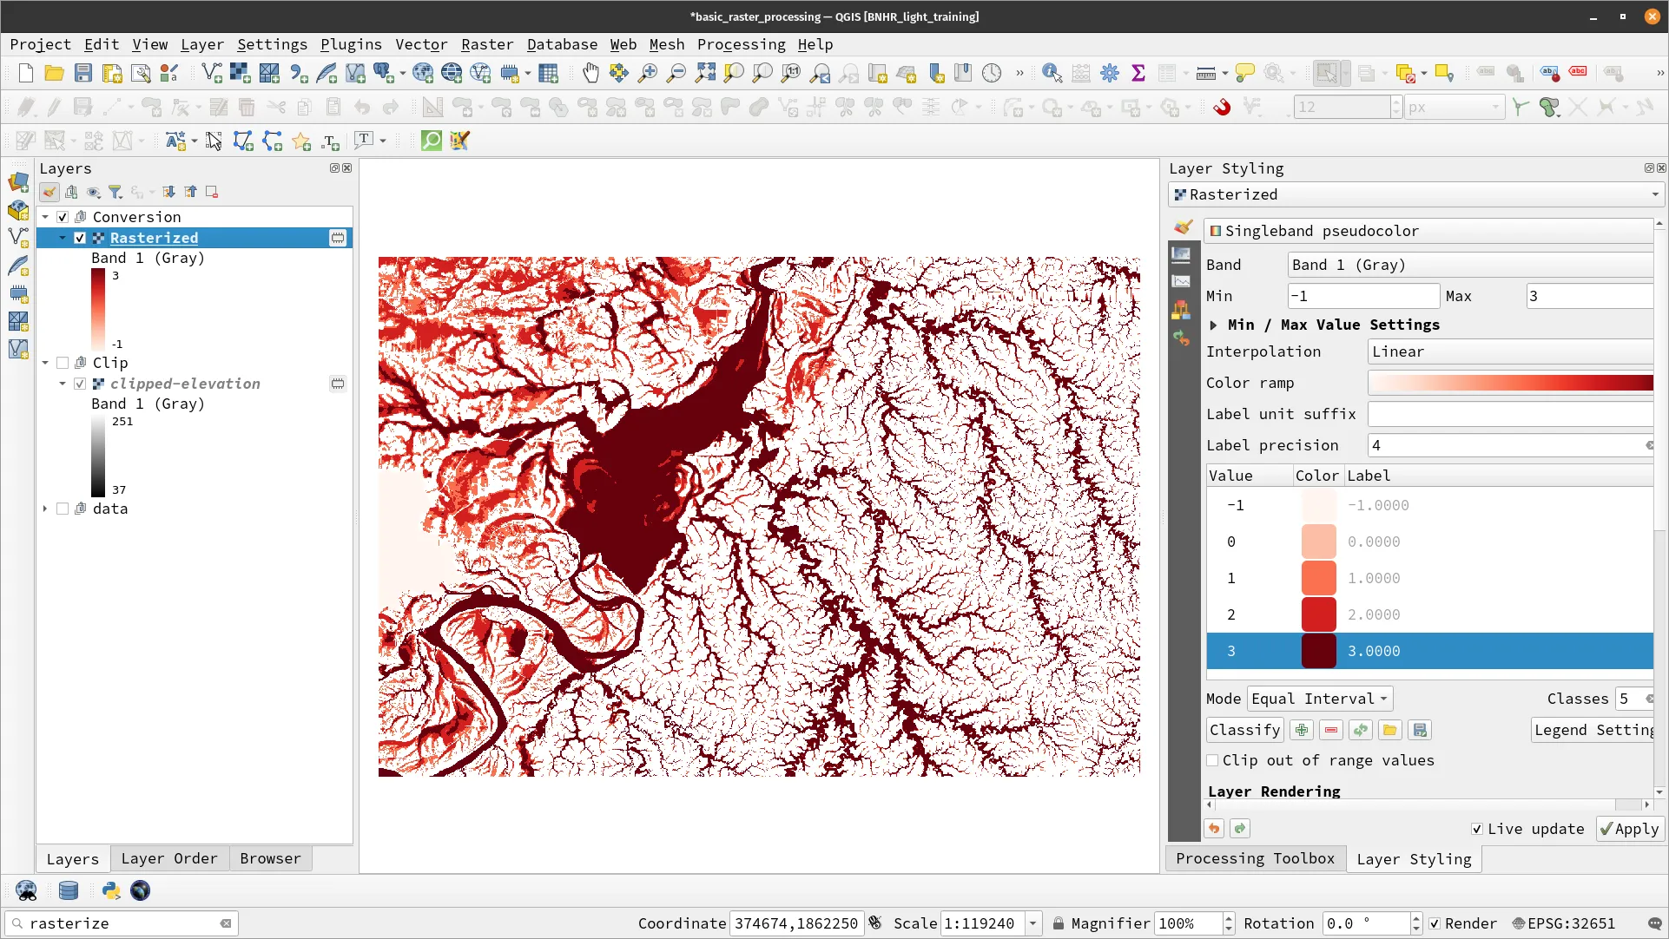Switch to the Processing Toolbox tab
Viewport: 1669px width, 939px height.
pyautogui.click(x=1254, y=858)
